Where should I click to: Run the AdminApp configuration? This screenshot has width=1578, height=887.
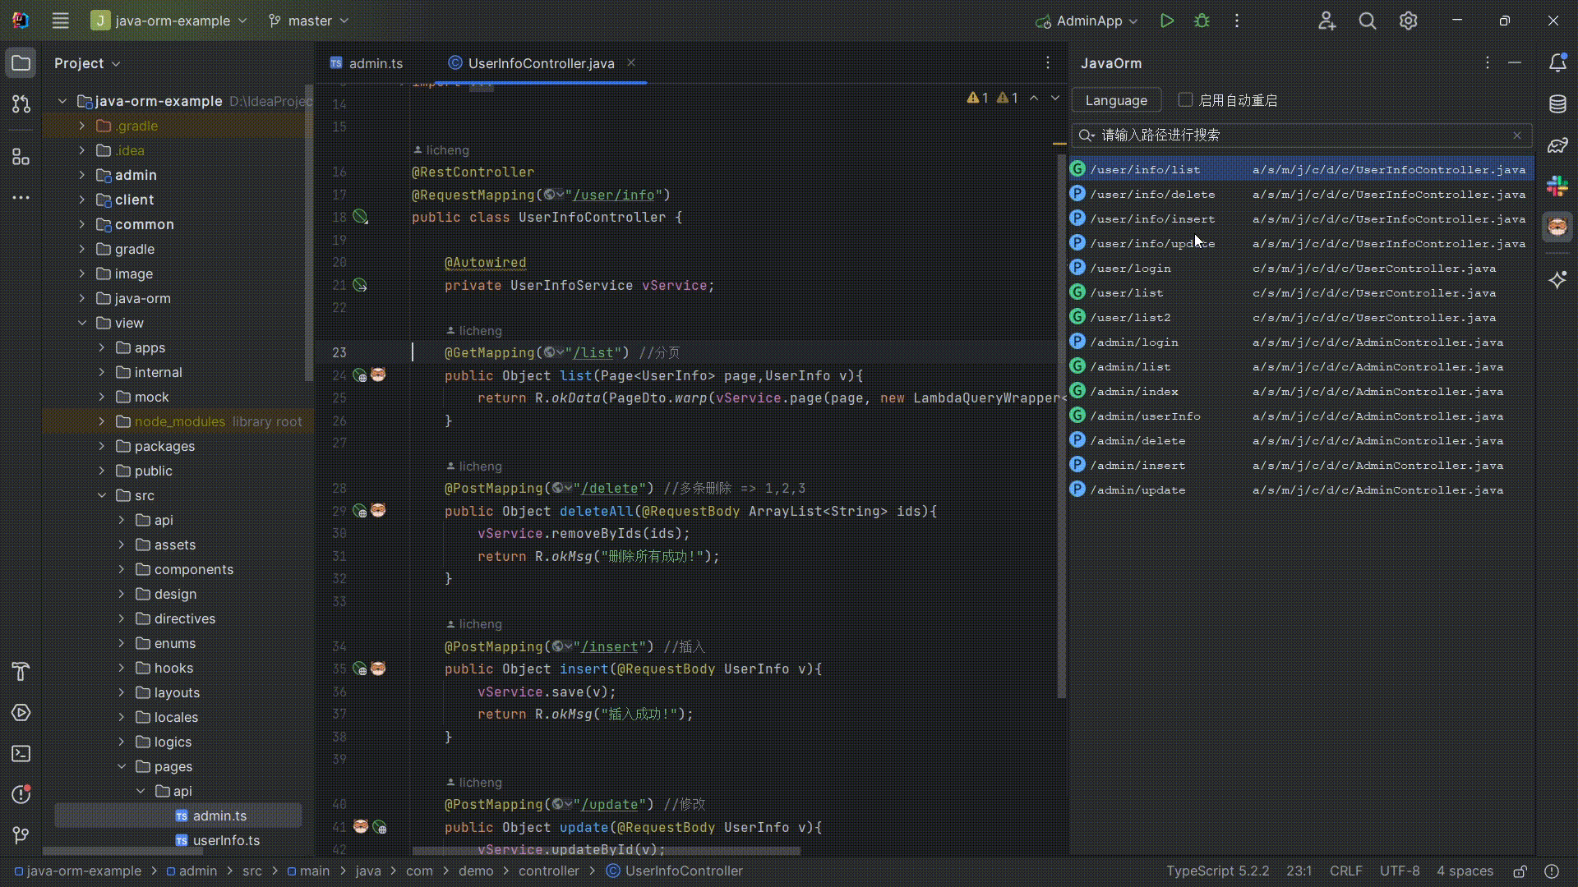[1167, 21]
